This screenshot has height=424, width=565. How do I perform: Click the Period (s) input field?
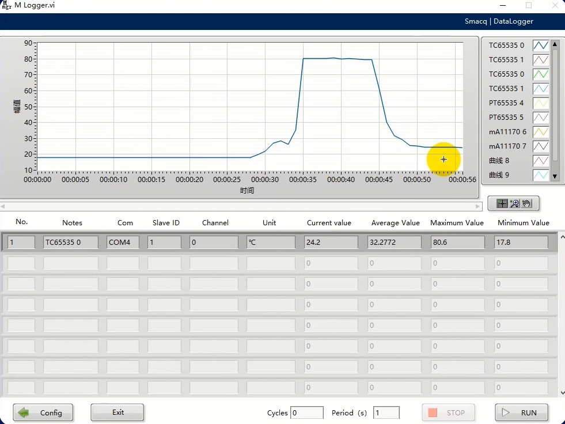(386, 413)
